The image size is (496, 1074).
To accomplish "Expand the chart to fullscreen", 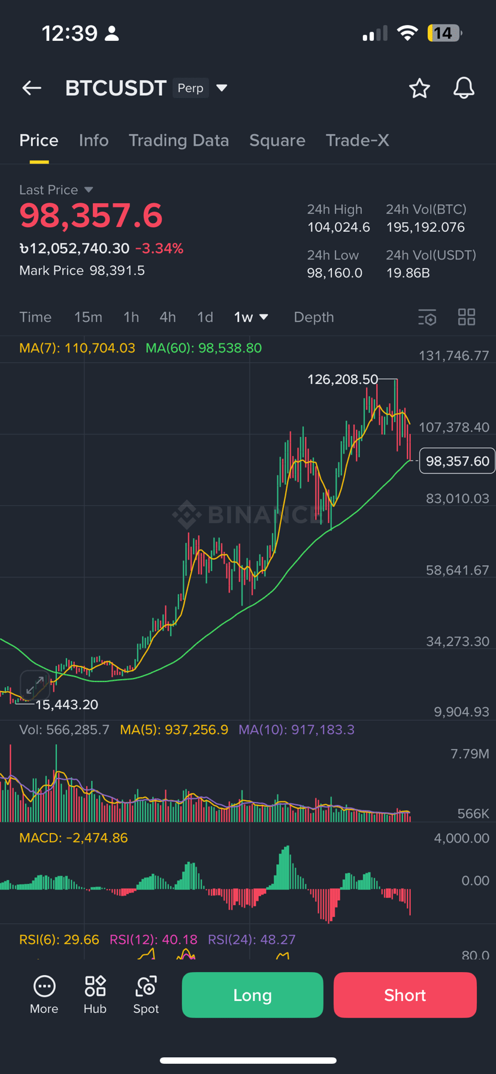I will 35,684.
